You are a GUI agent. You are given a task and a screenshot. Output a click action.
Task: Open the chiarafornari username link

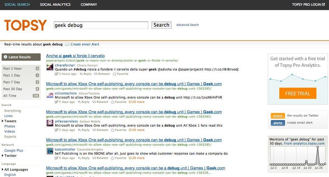coord(65,65)
